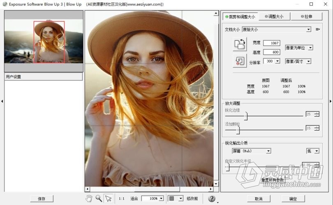Image resolution: width=333 pixels, height=205 pixels.
Task: Collapse the right panel arrow
Action: pyautogui.click(x=331, y=101)
